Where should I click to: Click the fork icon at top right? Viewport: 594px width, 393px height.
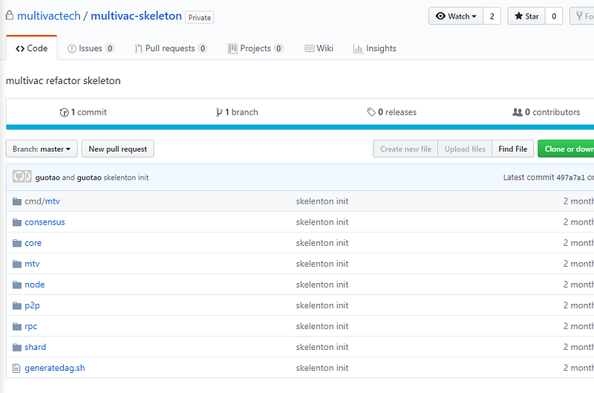(579, 16)
